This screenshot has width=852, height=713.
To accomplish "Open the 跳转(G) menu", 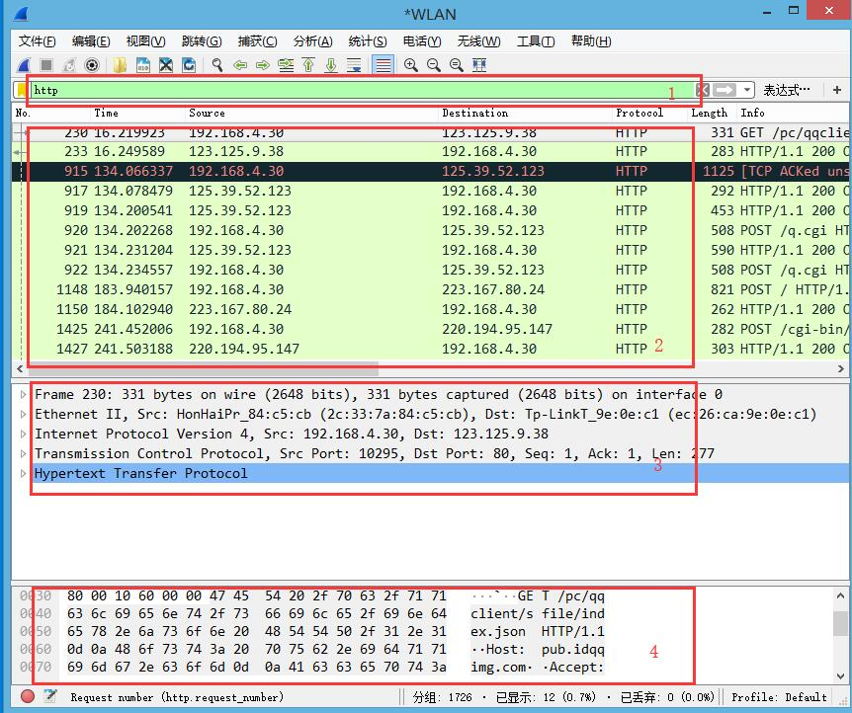I will [x=202, y=41].
